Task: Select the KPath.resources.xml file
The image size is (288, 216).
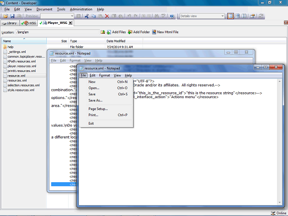Action: tap(22, 61)
